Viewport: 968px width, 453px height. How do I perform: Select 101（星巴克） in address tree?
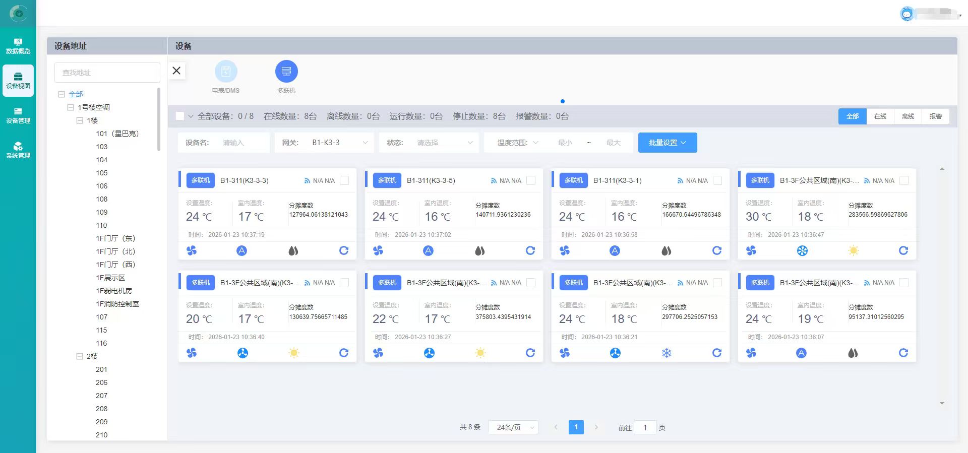[117, 134]
